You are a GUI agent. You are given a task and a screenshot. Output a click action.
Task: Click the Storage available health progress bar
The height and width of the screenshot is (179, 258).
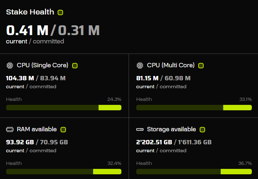[194, 171]
